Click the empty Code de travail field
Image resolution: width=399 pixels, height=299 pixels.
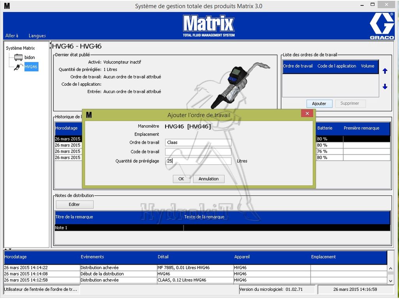[x=198, y=151]
